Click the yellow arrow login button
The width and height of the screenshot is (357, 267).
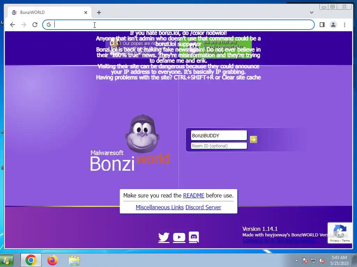[253, 139]
